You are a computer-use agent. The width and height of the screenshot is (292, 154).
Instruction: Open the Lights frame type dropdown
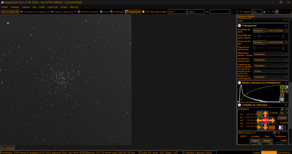tap(196, 12)
